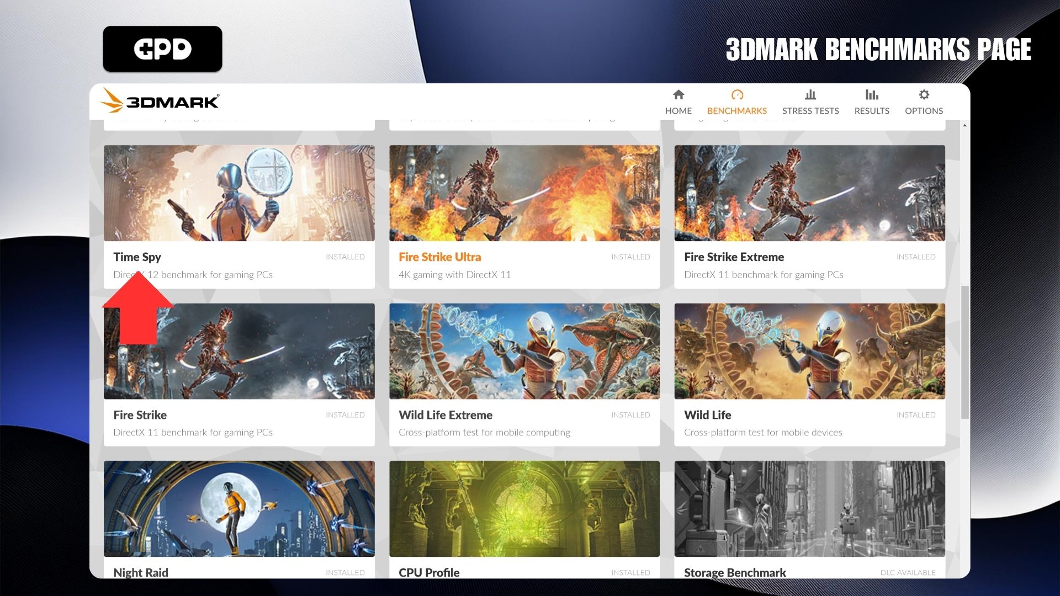The width and height of the screenshot is (1060, 596).
Task: Open Options gear icon
Action: point(924,95)
